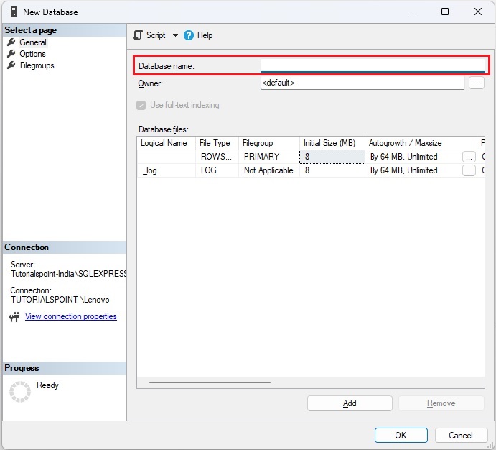Click the progress spinner icon

tap(20, 392)
